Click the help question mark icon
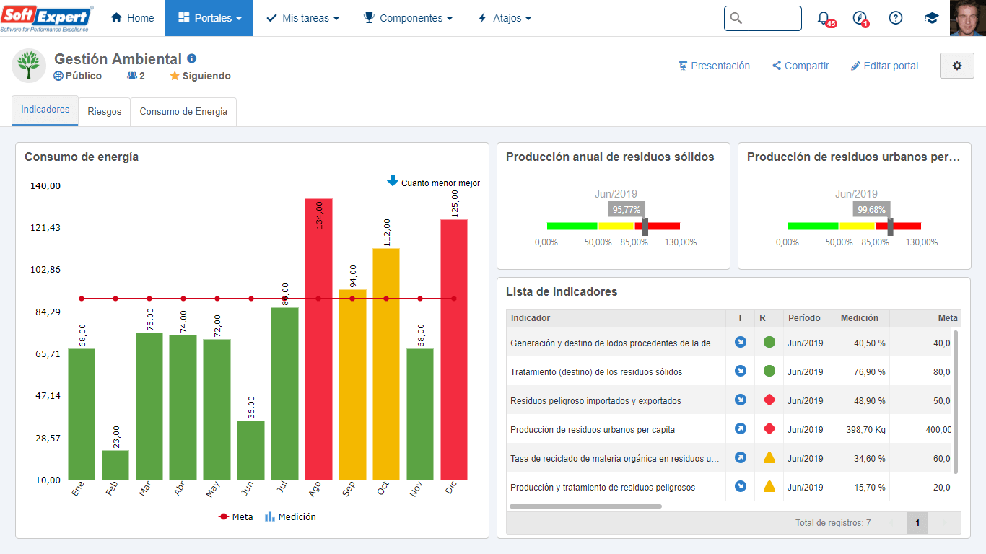 pyautogui.click(x=896, y=18)
